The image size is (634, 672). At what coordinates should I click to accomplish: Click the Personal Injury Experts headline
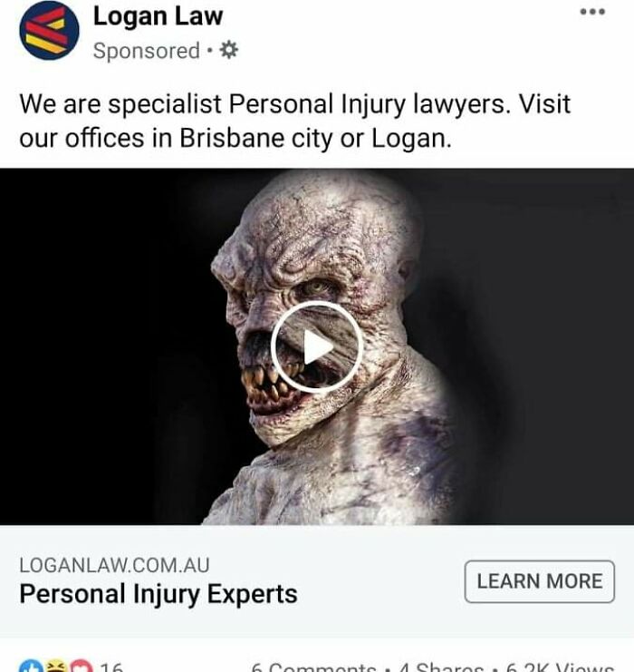(158, 594)
